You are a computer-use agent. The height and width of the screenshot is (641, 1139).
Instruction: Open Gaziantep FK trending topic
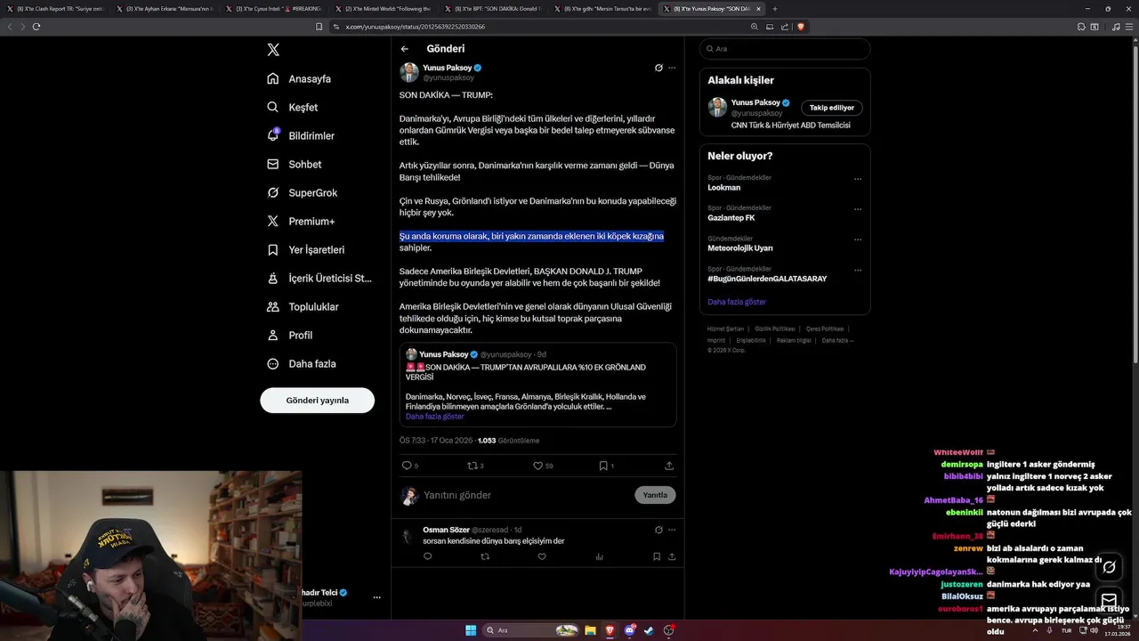coord(731,218)
